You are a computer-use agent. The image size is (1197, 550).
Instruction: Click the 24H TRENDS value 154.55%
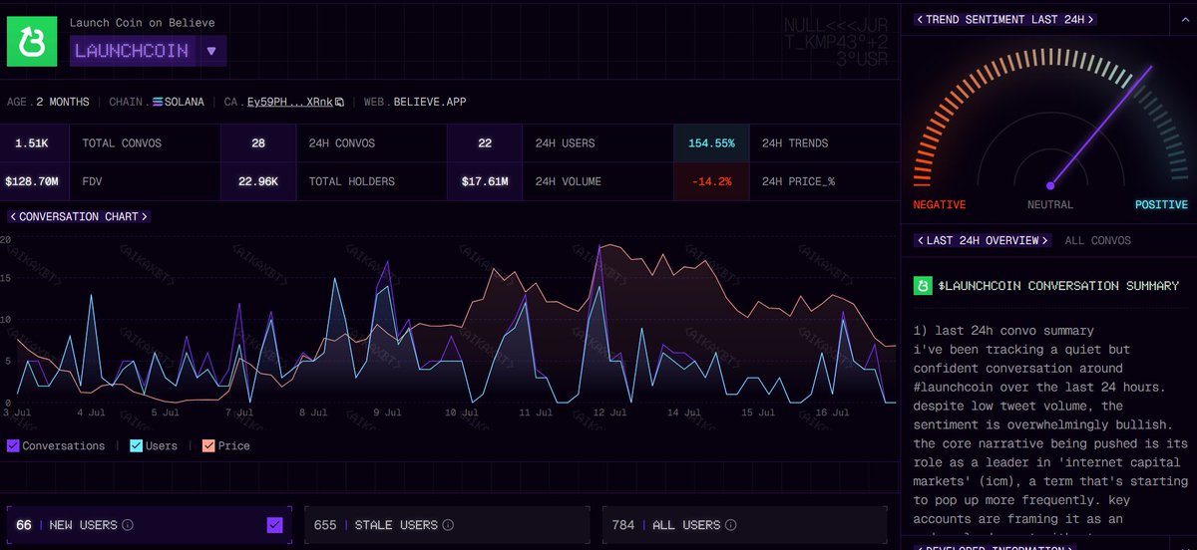pyautogui.click(x=710, y=143)
